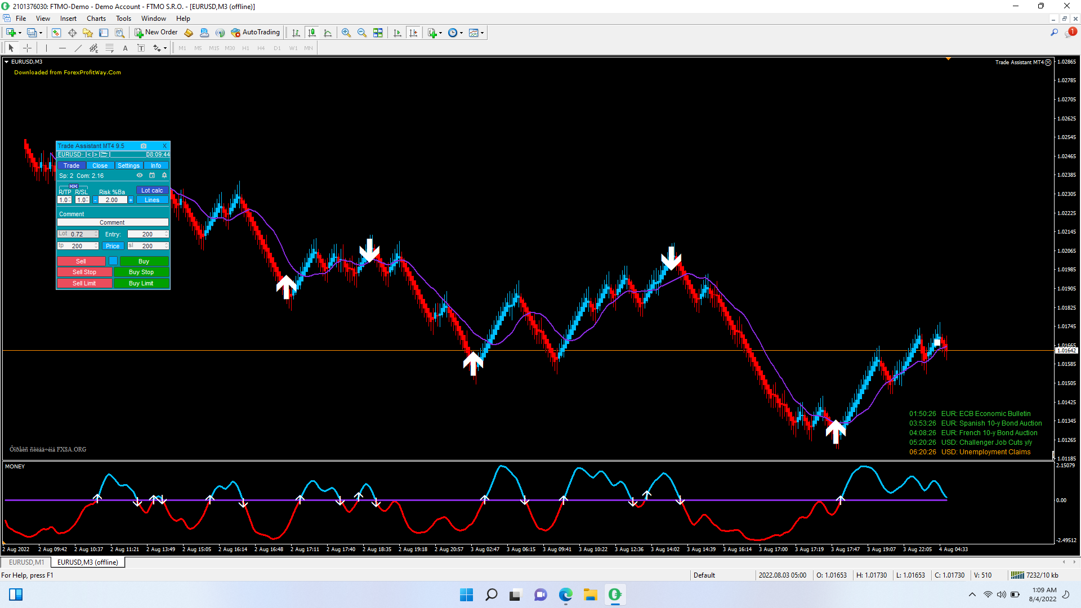Expand the EURUSD symbol dropdown in the panel

pos(83,154)
